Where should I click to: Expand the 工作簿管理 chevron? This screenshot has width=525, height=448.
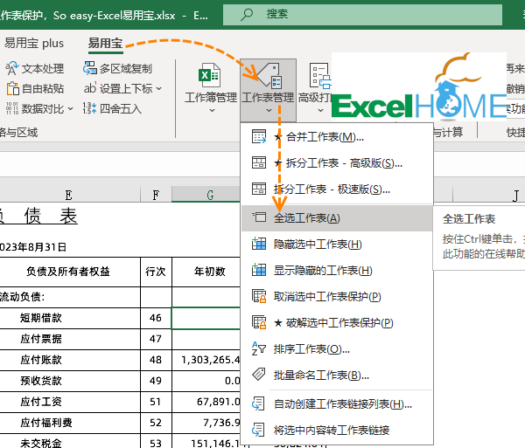click(212, 110)
